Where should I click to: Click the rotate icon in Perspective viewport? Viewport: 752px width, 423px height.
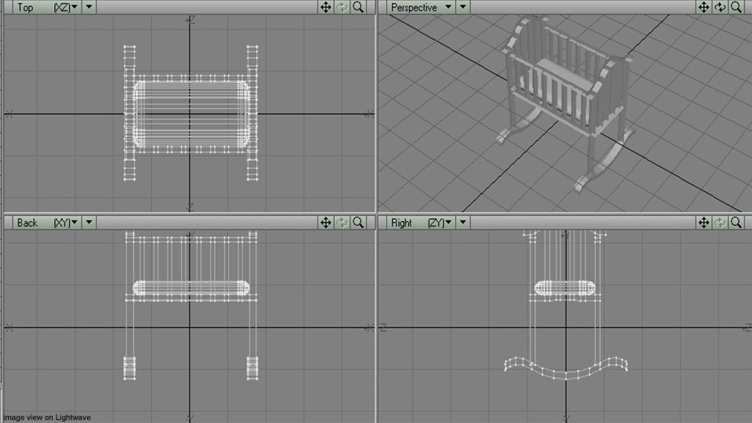(720, 7)
